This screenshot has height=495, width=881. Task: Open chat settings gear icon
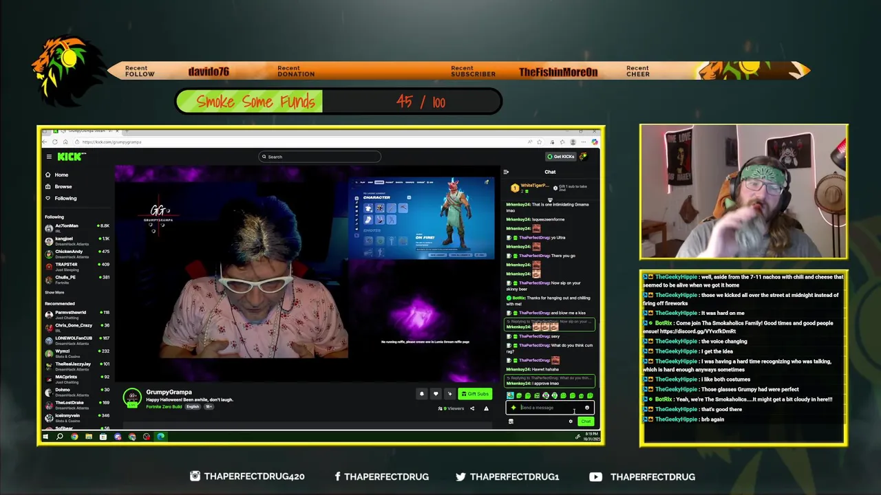pos(571,421)
